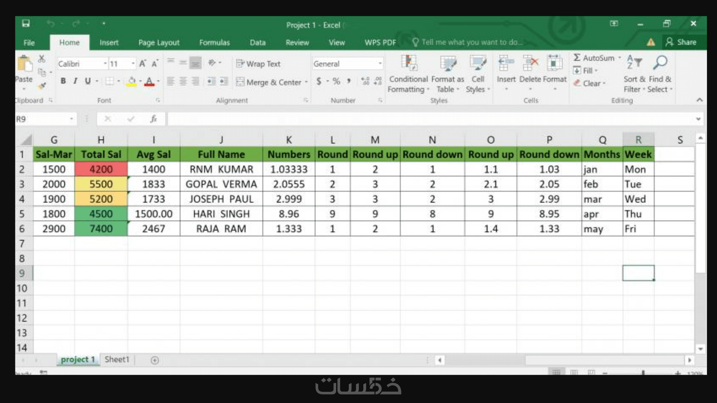Click the Conditional Formatting icon
This screenshot has height=403, width=717.
(x=409, y=63)
